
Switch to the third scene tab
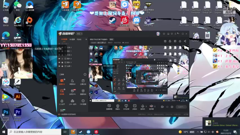pos(79,39)
